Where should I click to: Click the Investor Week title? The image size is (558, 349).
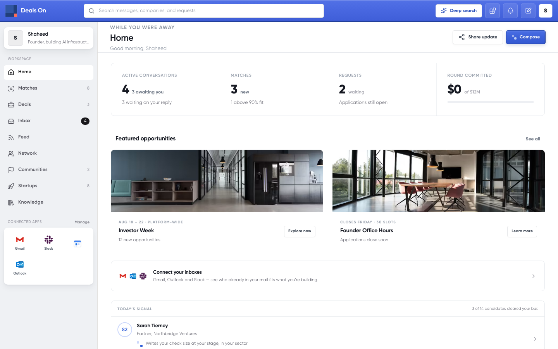[x=136, y=230]
